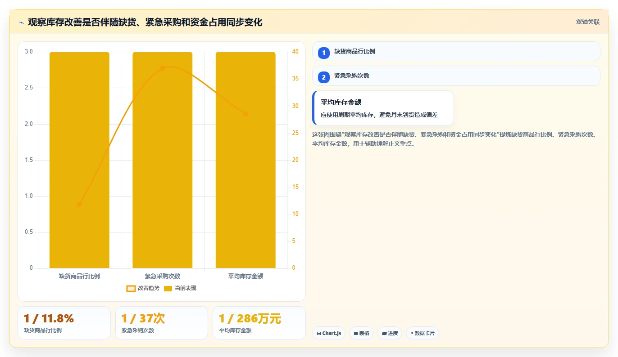Select the 缺货商品行比例 list item numbered 1
Screen dimensions: 618x357
(456, 51)
